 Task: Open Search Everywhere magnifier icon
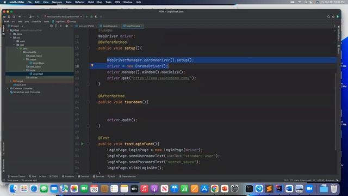click(x=328, y=17)
